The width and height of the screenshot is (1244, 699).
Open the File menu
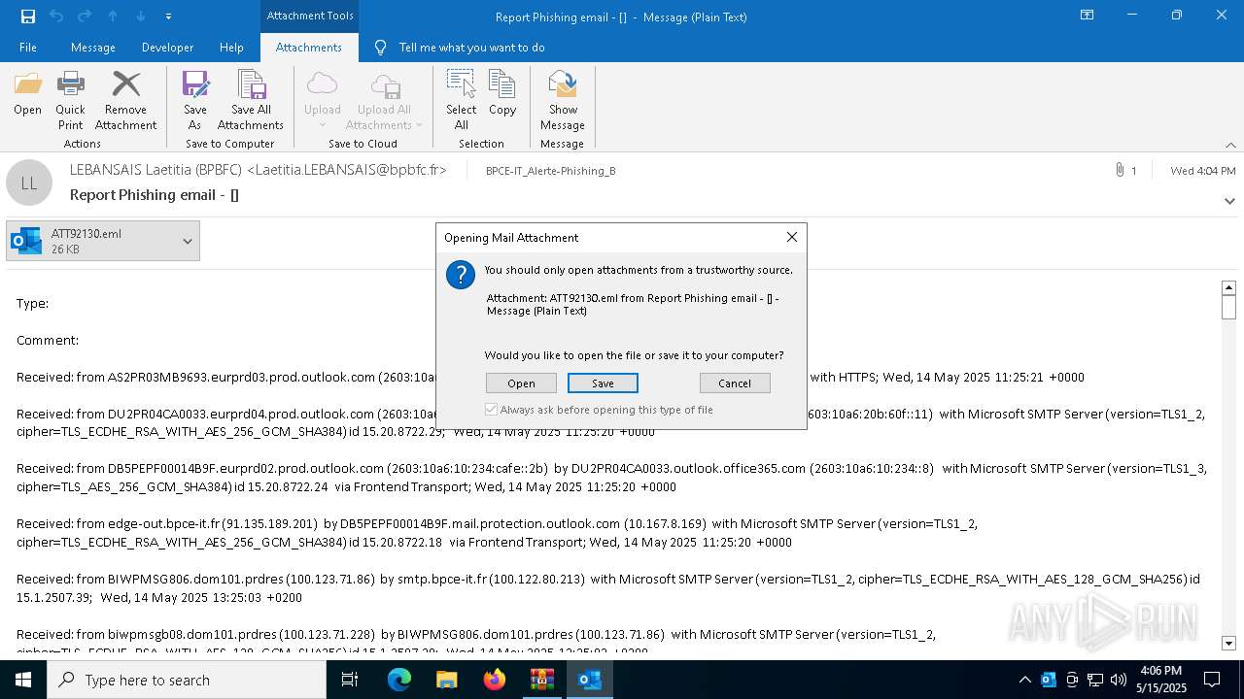[28, 48]
